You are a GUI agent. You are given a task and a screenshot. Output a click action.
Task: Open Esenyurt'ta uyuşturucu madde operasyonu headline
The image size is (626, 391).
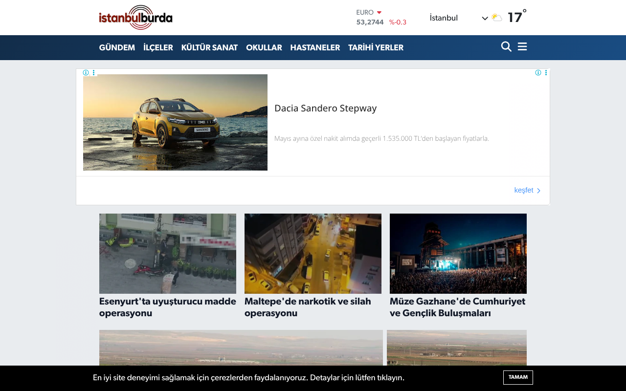[x=168, y=307]
